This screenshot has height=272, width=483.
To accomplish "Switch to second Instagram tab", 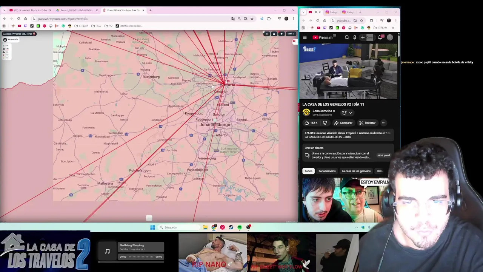I will tap(348, 12).
